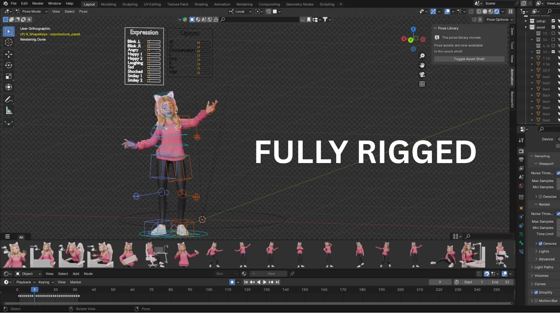Open the Render menu
The width and height of the screenshot is (560, 315).
[38, 3]
